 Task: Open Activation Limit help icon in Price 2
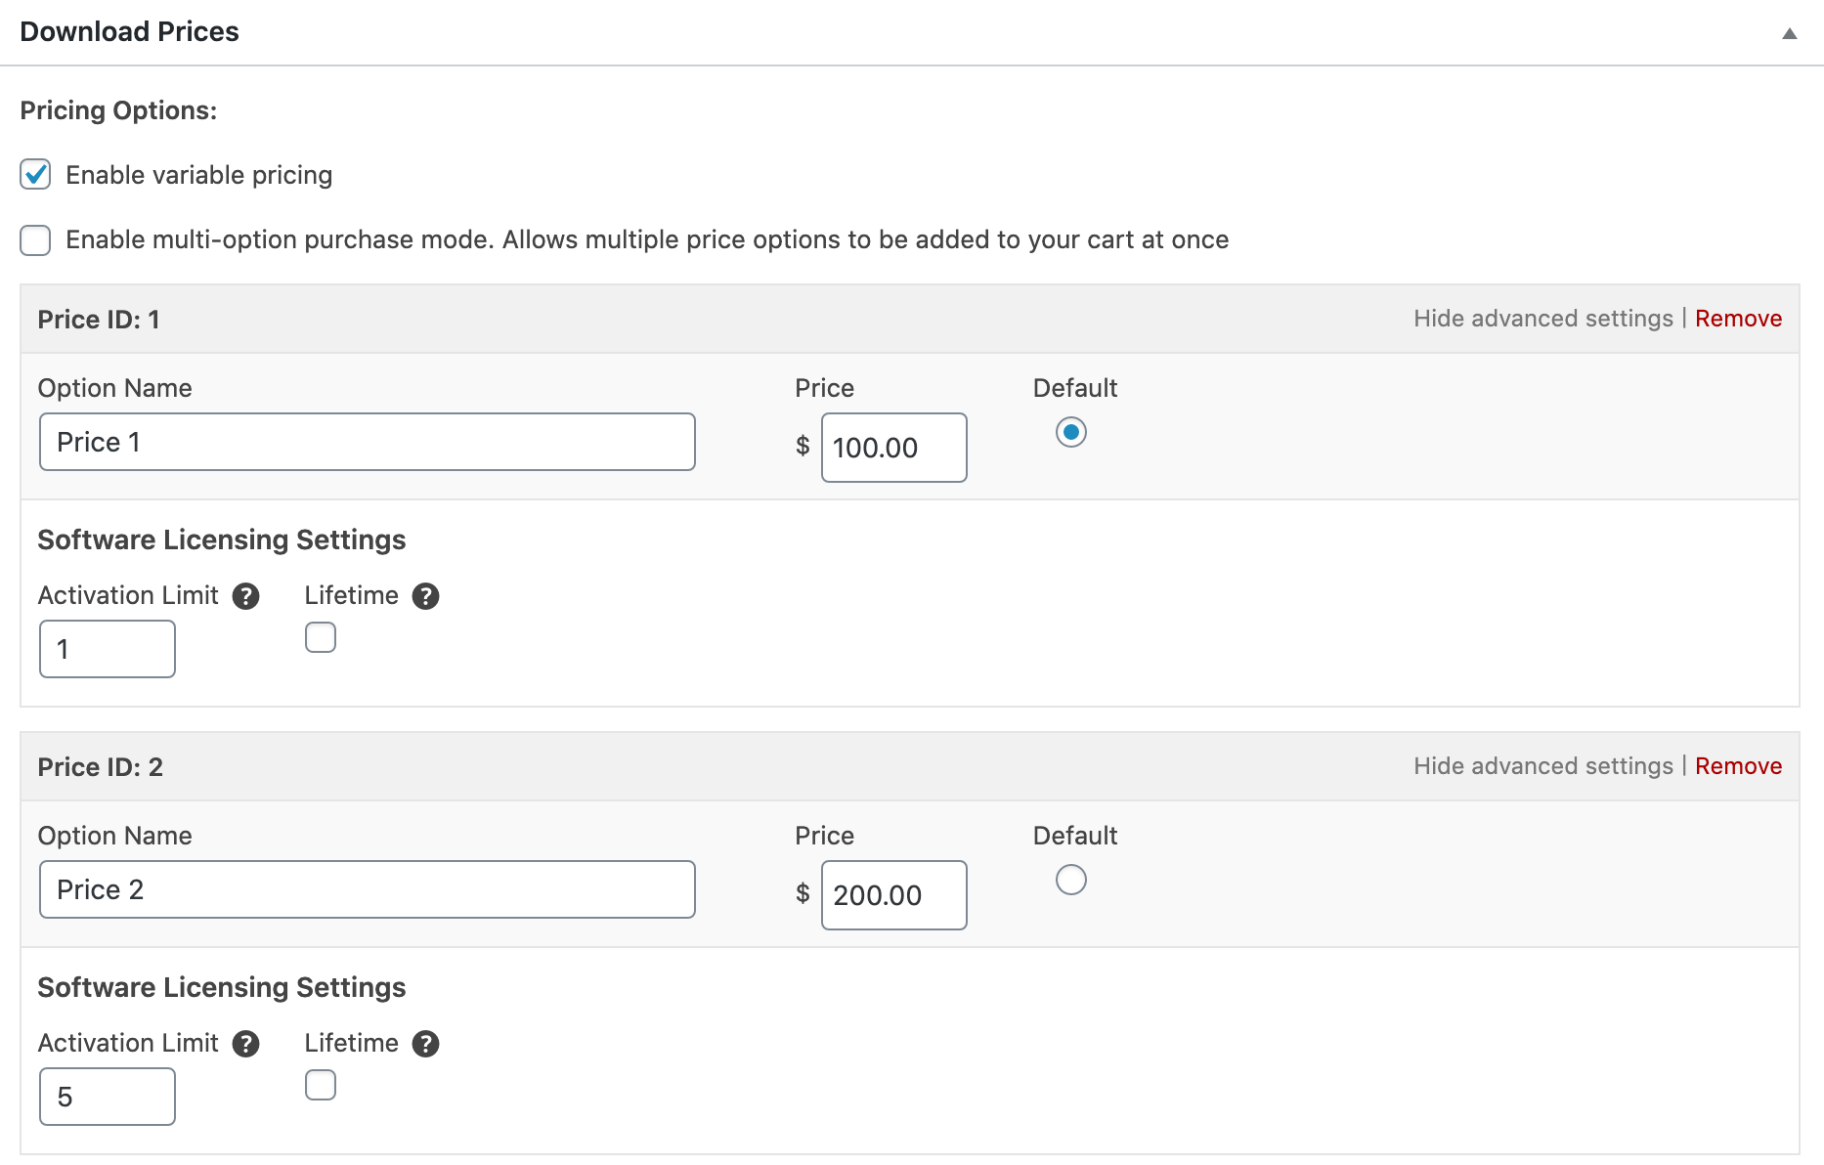tap(246, 1044)
